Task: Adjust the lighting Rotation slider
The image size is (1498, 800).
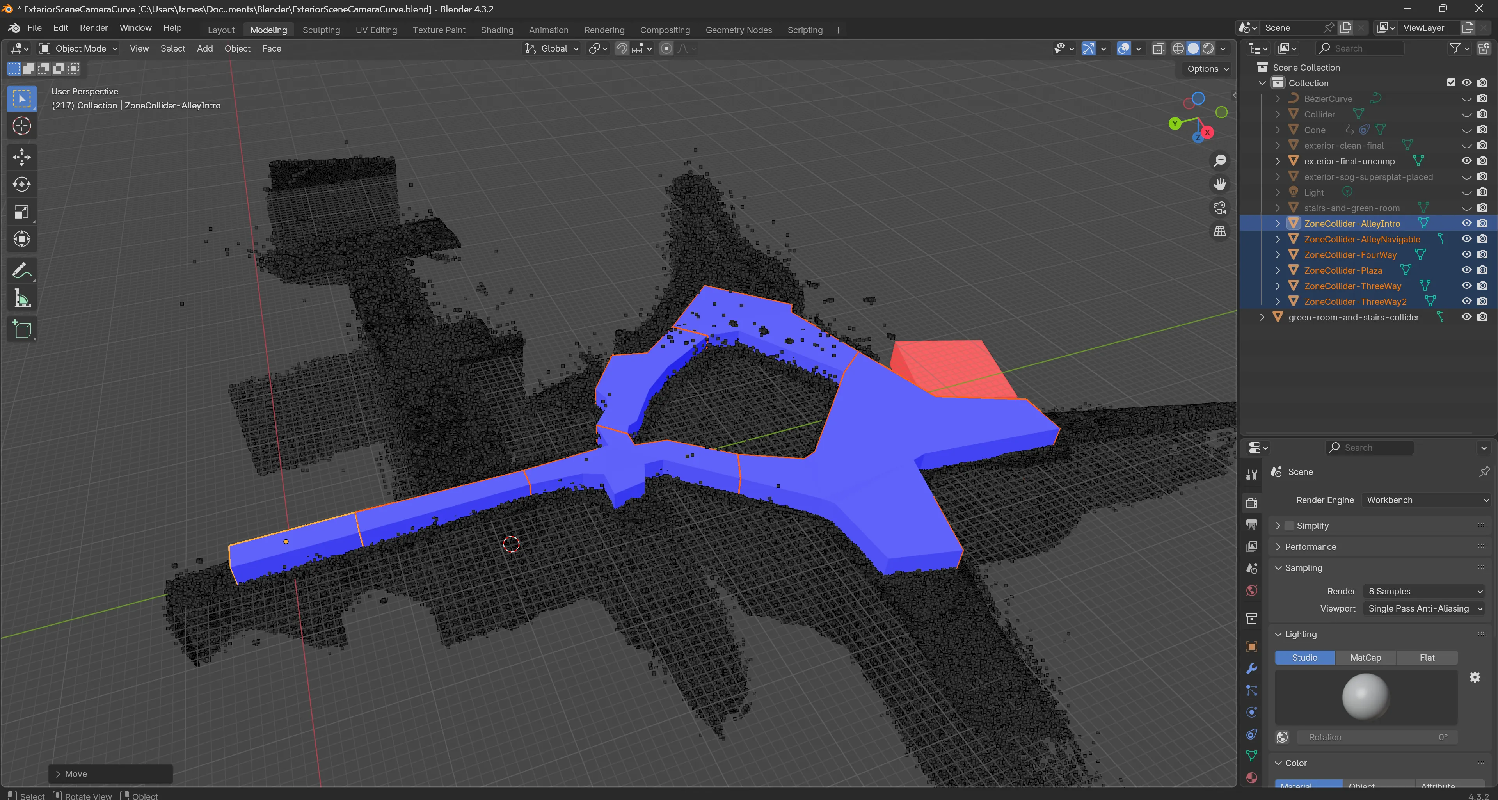Action: point(1377,737)
